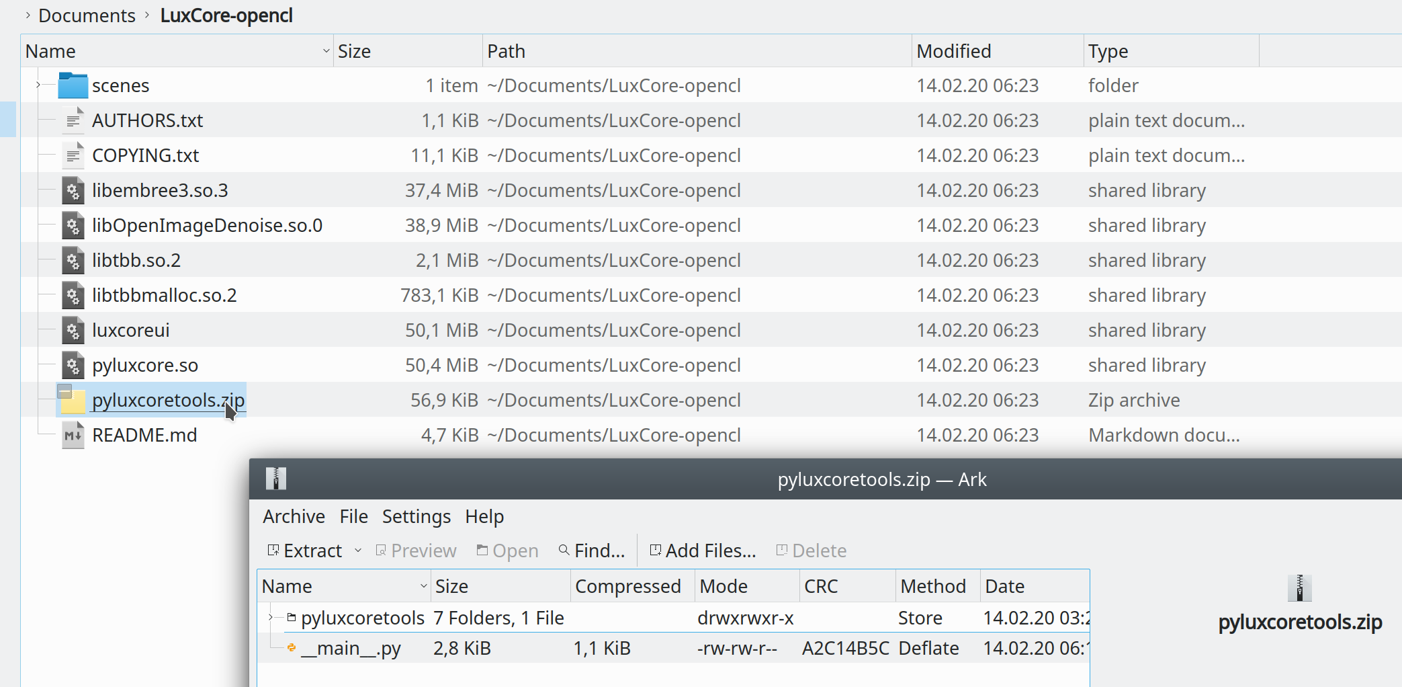
Task: Open the Extract dropdown arrow
Action: point(358,551)
